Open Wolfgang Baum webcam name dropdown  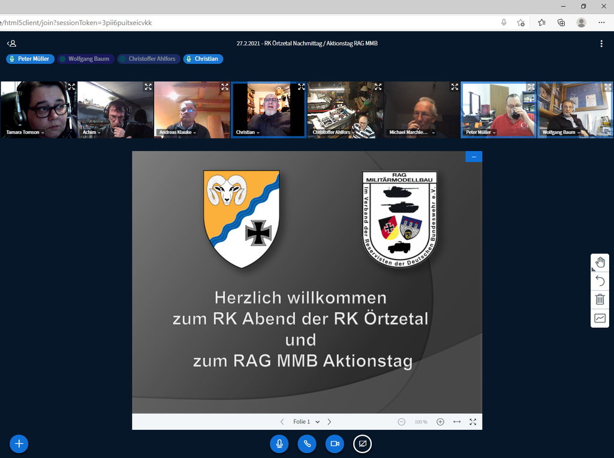coord(561,132)
